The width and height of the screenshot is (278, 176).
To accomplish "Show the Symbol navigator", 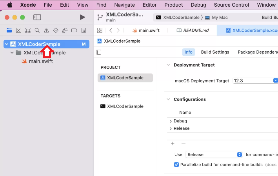I will (x=28, y=30).
